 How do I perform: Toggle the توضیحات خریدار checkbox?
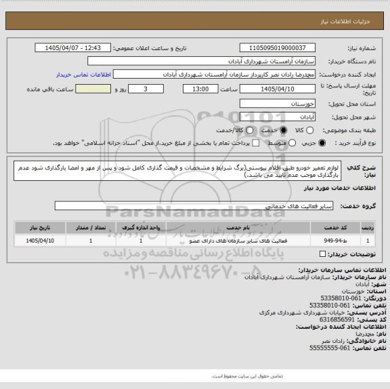(x=322, y=254)
